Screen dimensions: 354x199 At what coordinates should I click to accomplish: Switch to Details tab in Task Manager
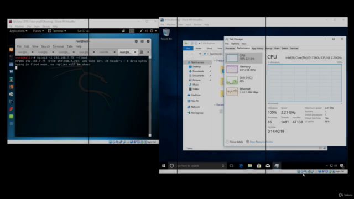285,48
